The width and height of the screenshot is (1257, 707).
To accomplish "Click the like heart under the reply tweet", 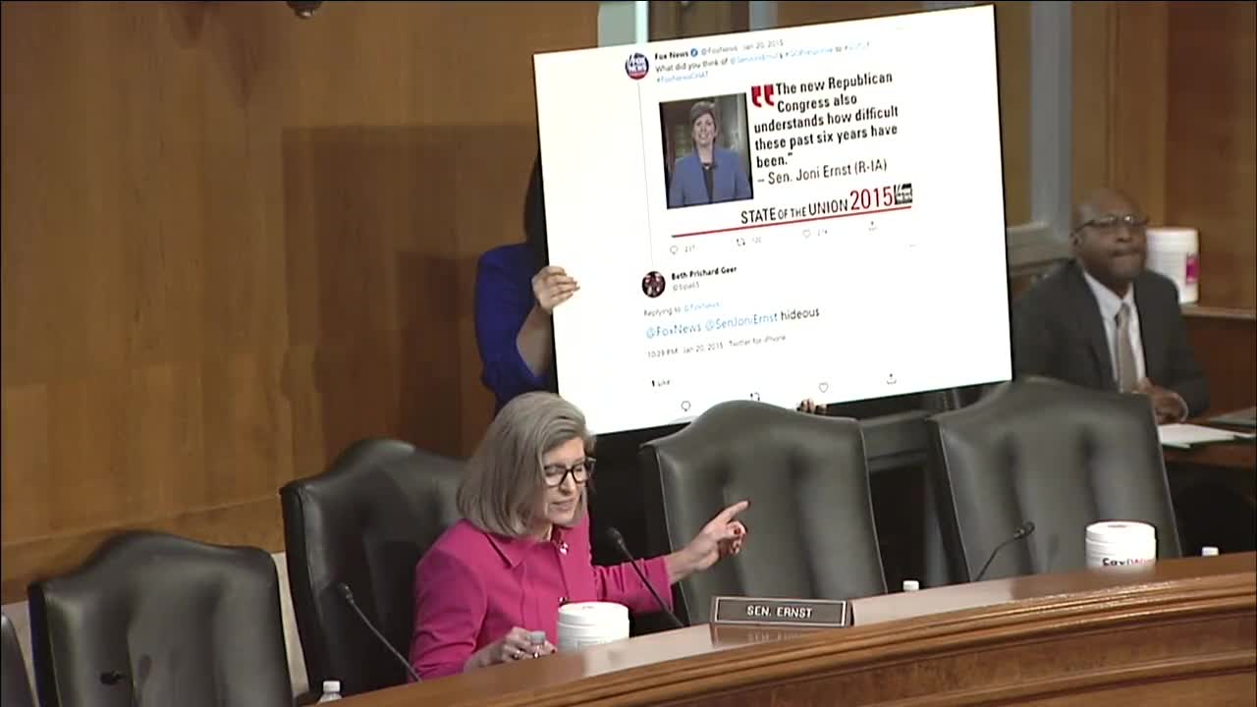I will tap(823, 387).
